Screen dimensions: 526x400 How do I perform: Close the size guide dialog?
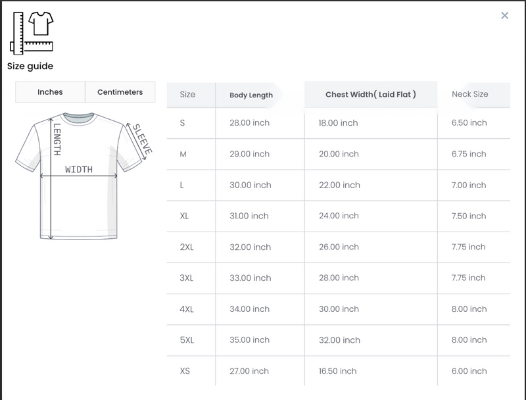point(504,16)
